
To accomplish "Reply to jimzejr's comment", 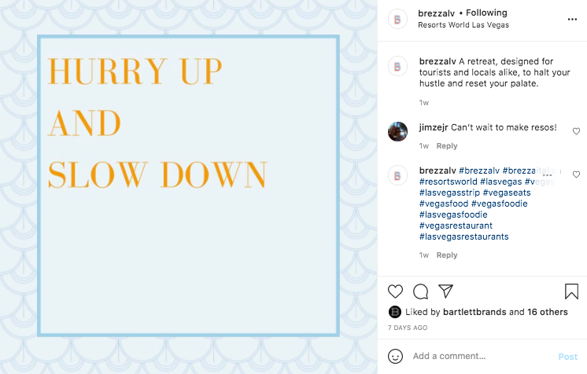I will [x=447, y=146].
